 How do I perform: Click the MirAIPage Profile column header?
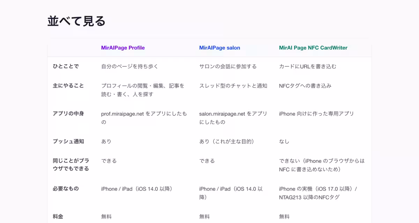click(123, 48)
